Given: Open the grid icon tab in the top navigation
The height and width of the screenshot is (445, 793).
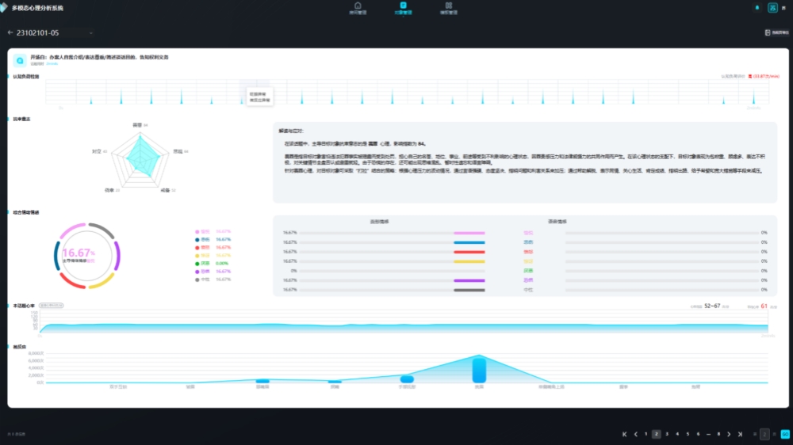Looking at the screenshot, I should (449, 8).
